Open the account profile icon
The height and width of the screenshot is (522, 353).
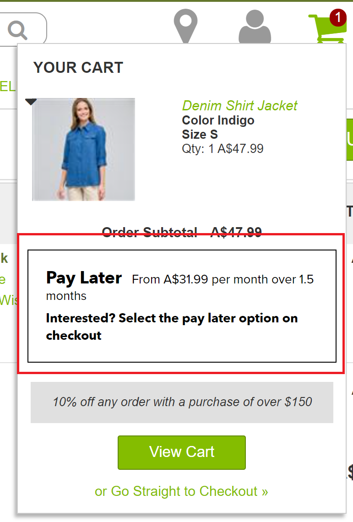tap(255, 27)
